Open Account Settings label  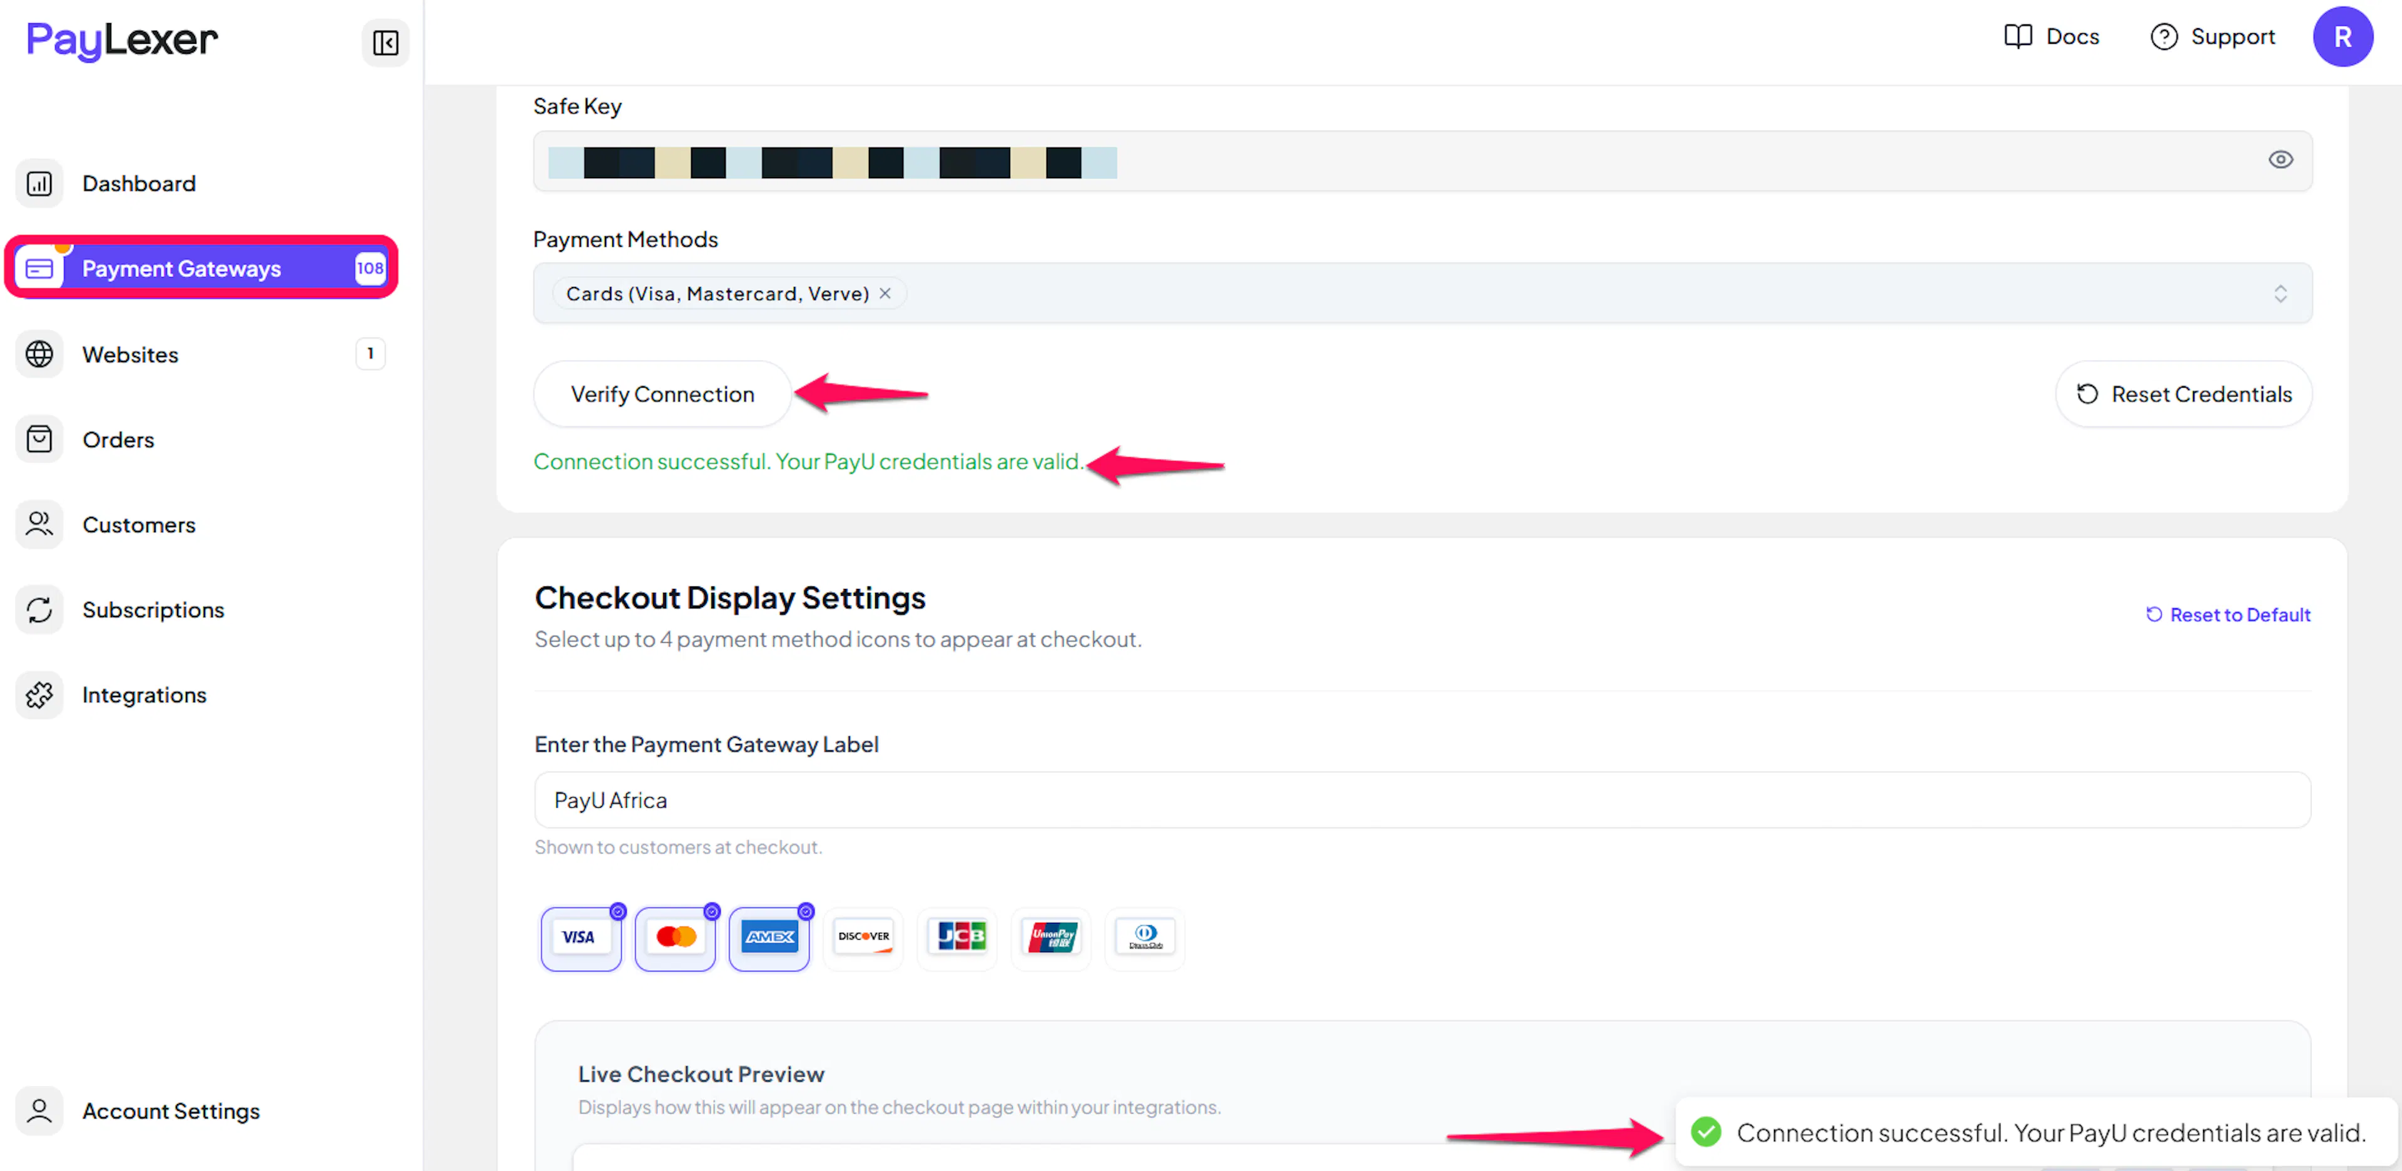(171, 1112)
